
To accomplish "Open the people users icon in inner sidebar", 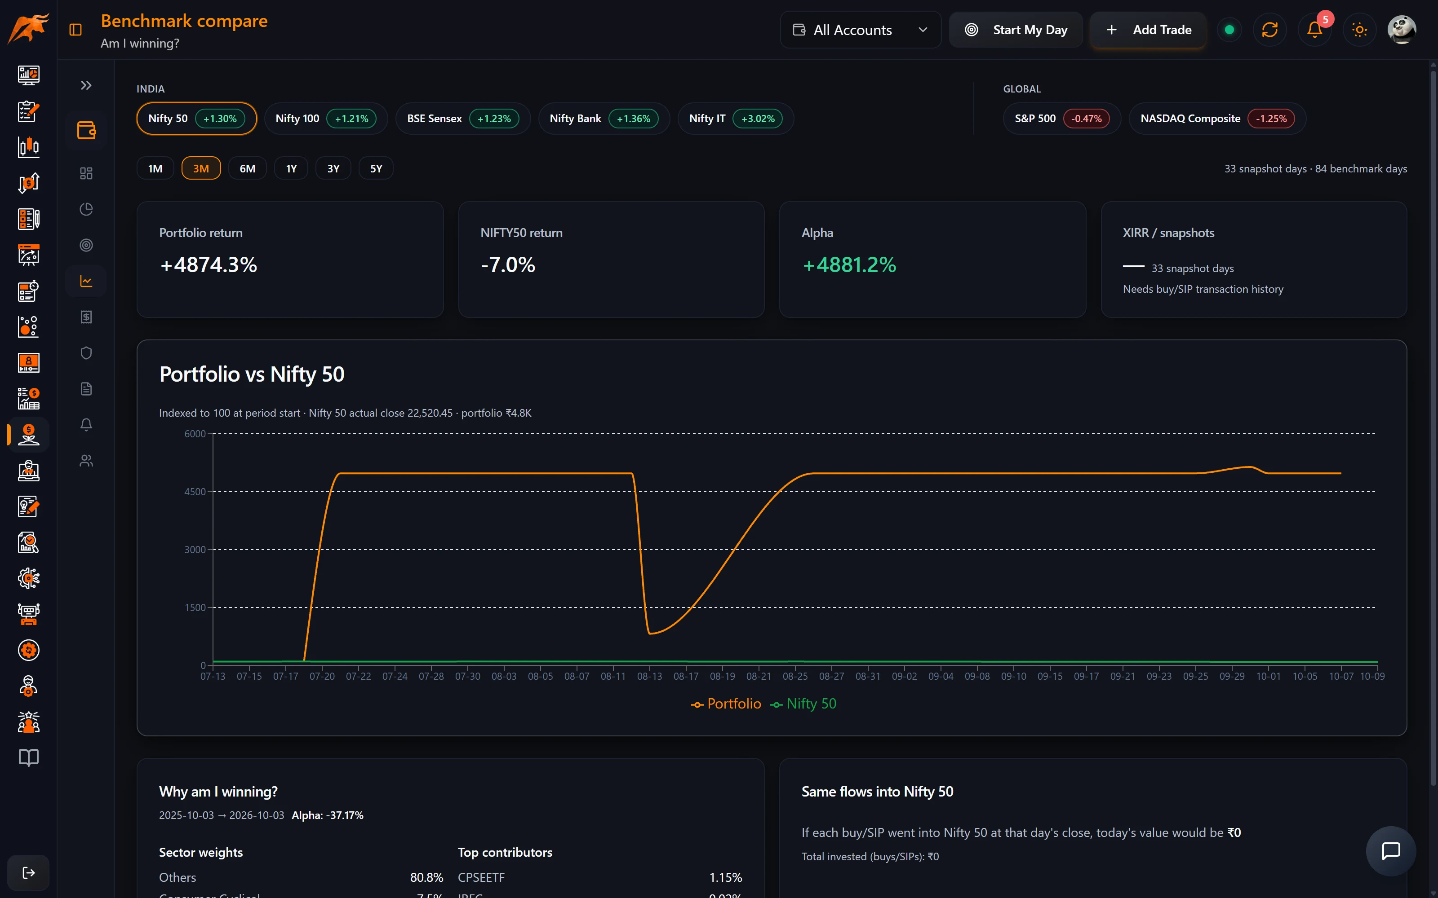I will tap(86, 461).
